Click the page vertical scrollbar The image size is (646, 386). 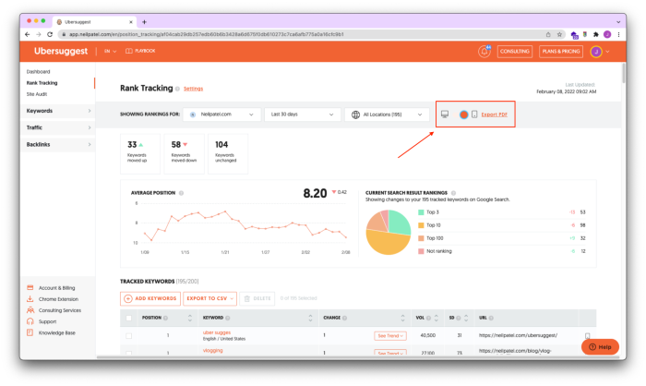point(624,74)
